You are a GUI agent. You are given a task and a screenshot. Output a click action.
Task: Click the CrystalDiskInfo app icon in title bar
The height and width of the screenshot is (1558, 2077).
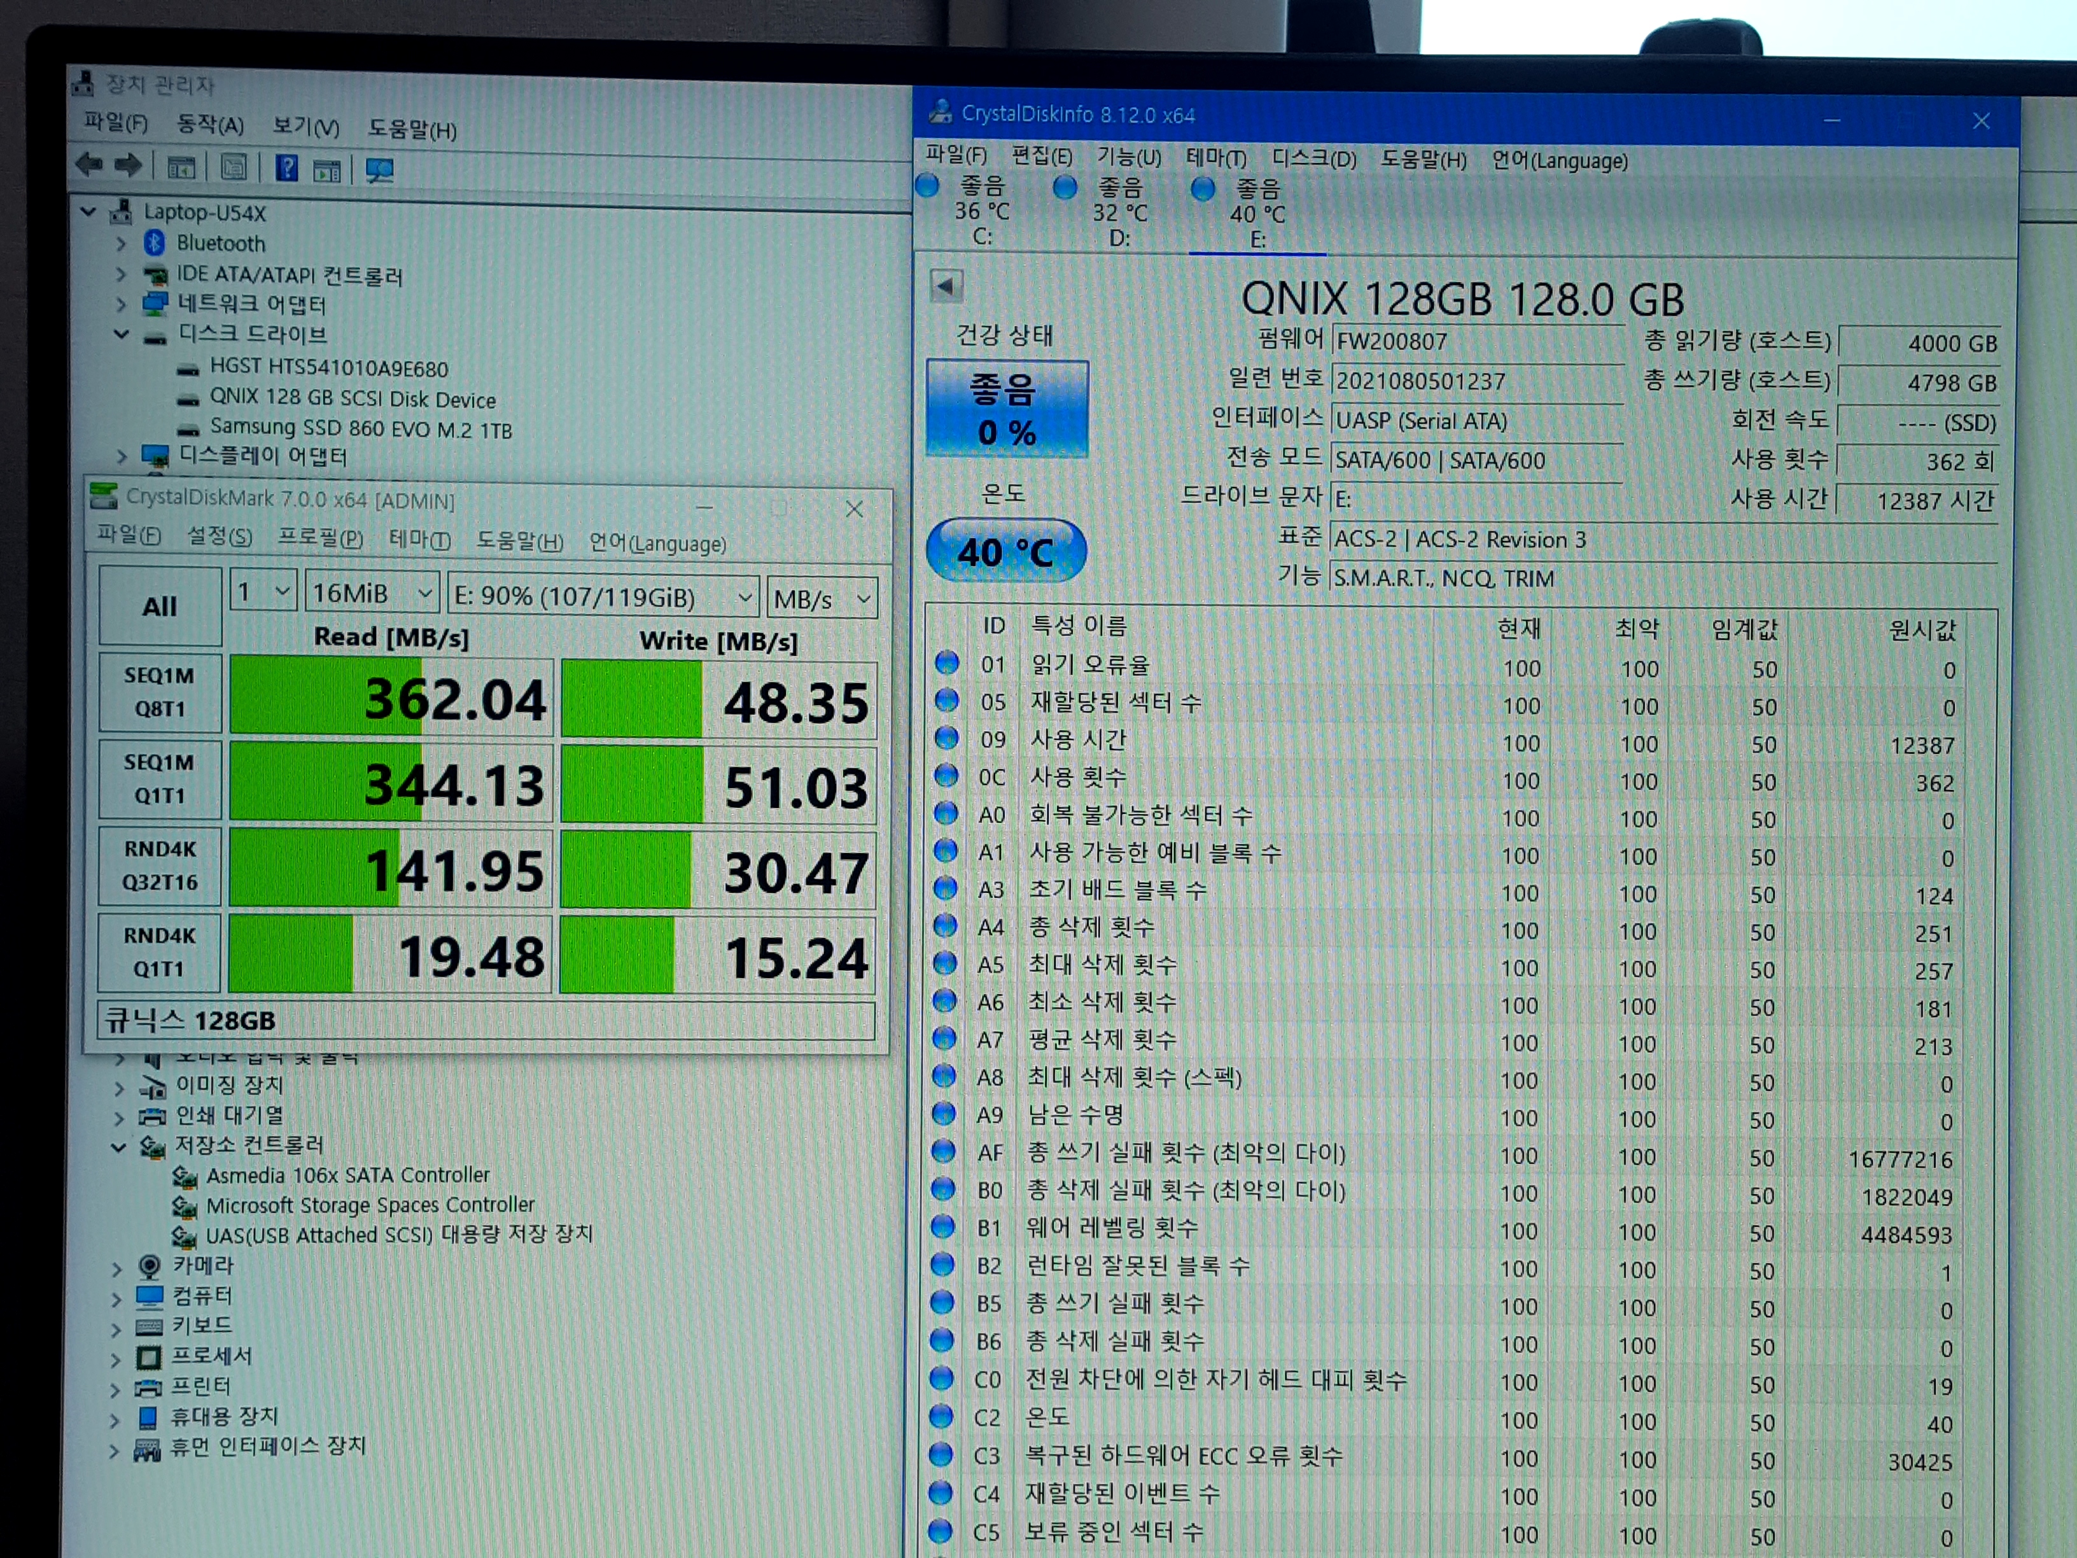[x=940, y=113]
